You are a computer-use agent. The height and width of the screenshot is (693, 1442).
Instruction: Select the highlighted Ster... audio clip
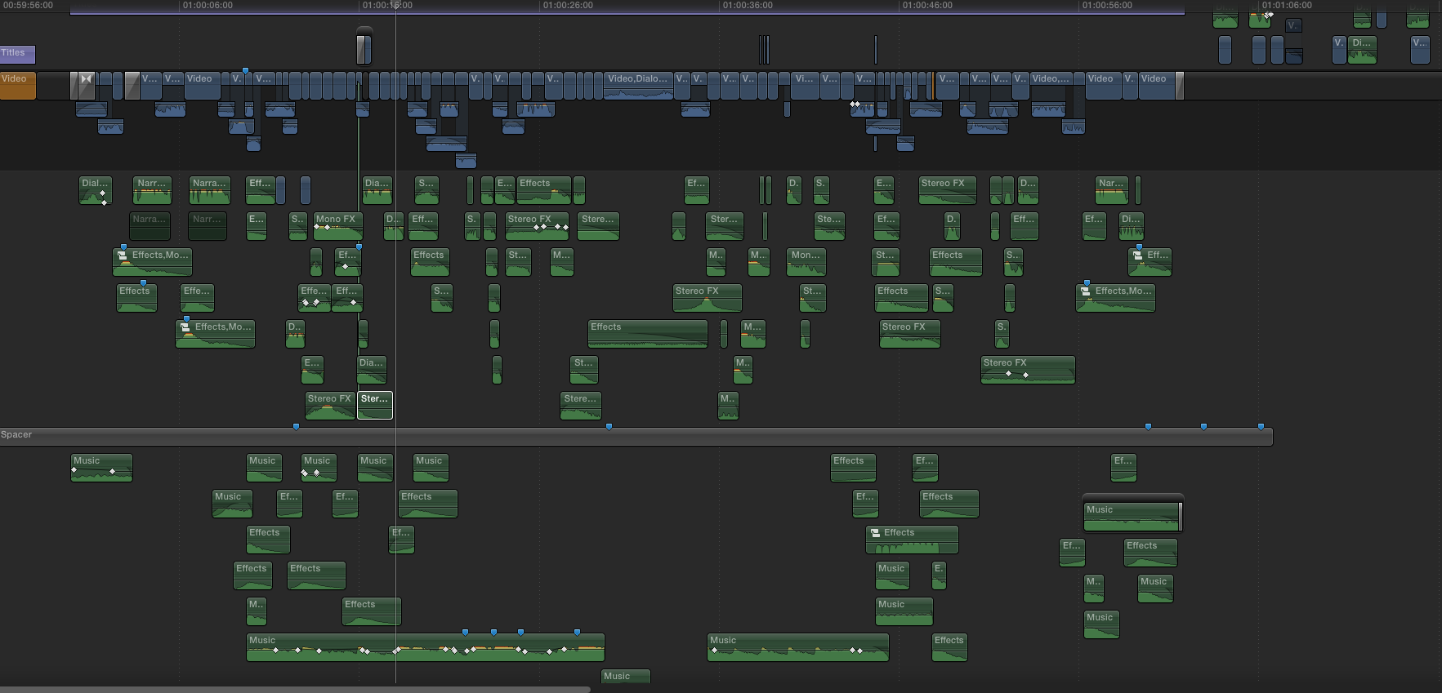(x=375, y=406)
